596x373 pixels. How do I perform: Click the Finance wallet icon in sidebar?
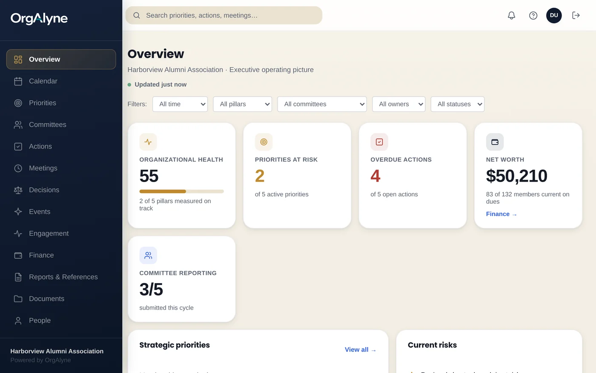coord(18,255)
